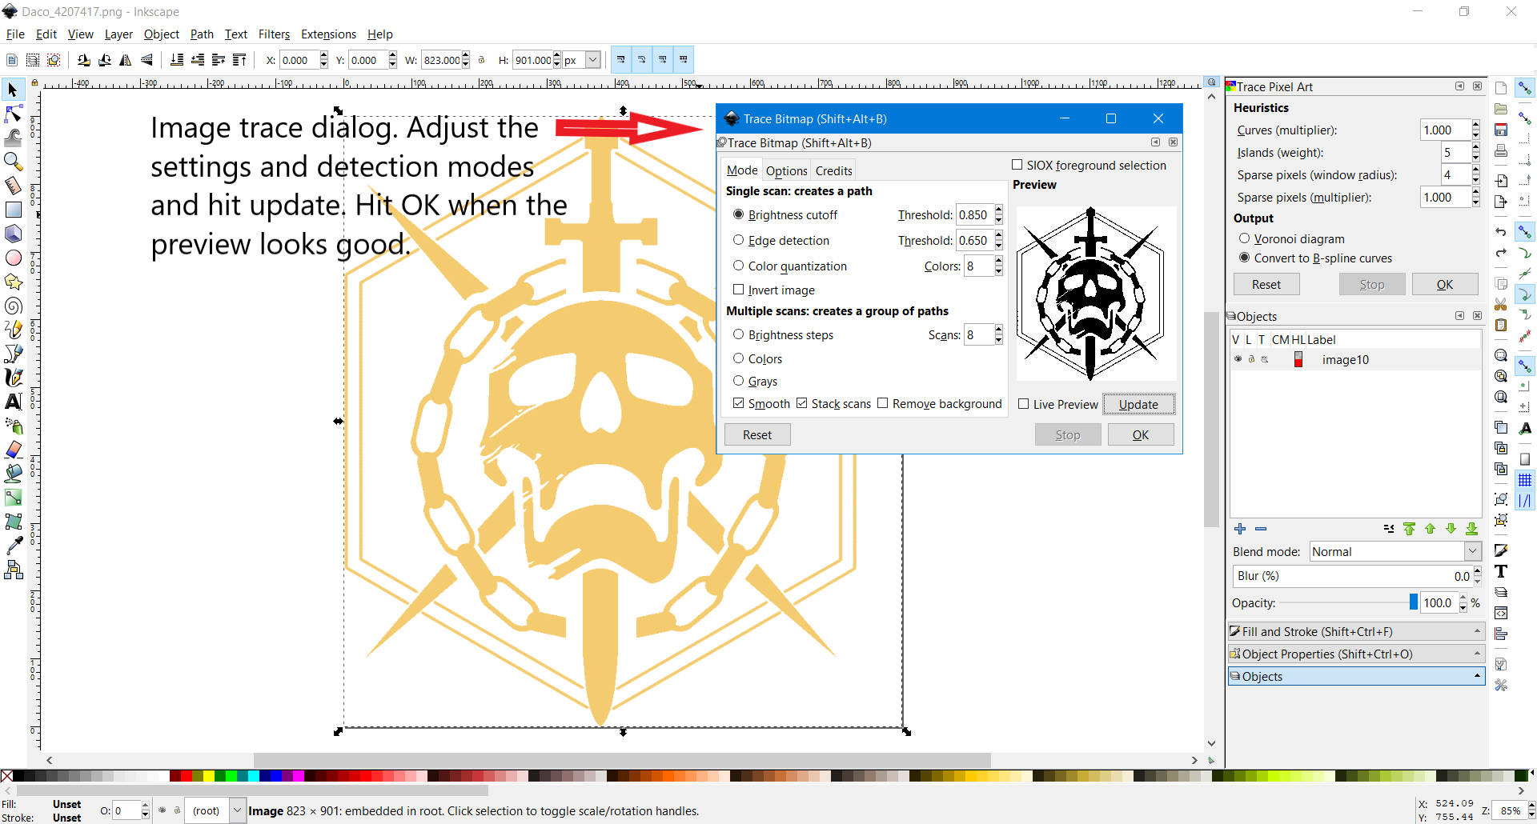Select the Spiral tool

click(13, 306)
